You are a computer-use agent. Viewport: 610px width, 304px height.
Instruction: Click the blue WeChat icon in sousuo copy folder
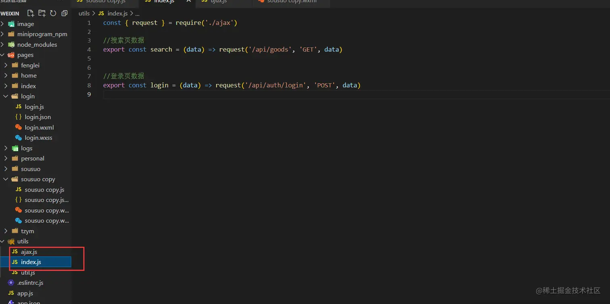pyautogui.click(x=19, y=221)
